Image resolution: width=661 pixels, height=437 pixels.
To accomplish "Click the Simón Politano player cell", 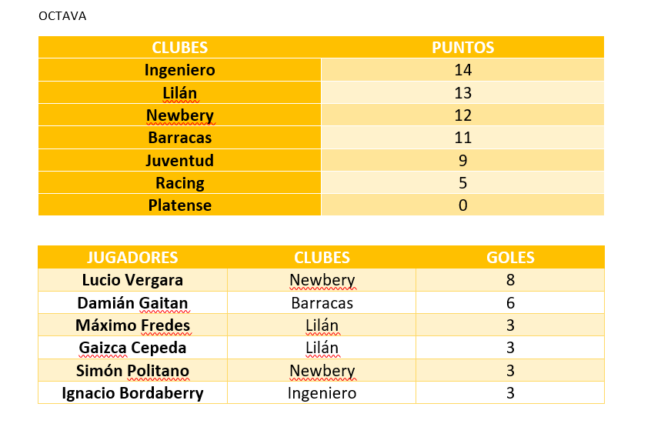I will coord(132,371).
